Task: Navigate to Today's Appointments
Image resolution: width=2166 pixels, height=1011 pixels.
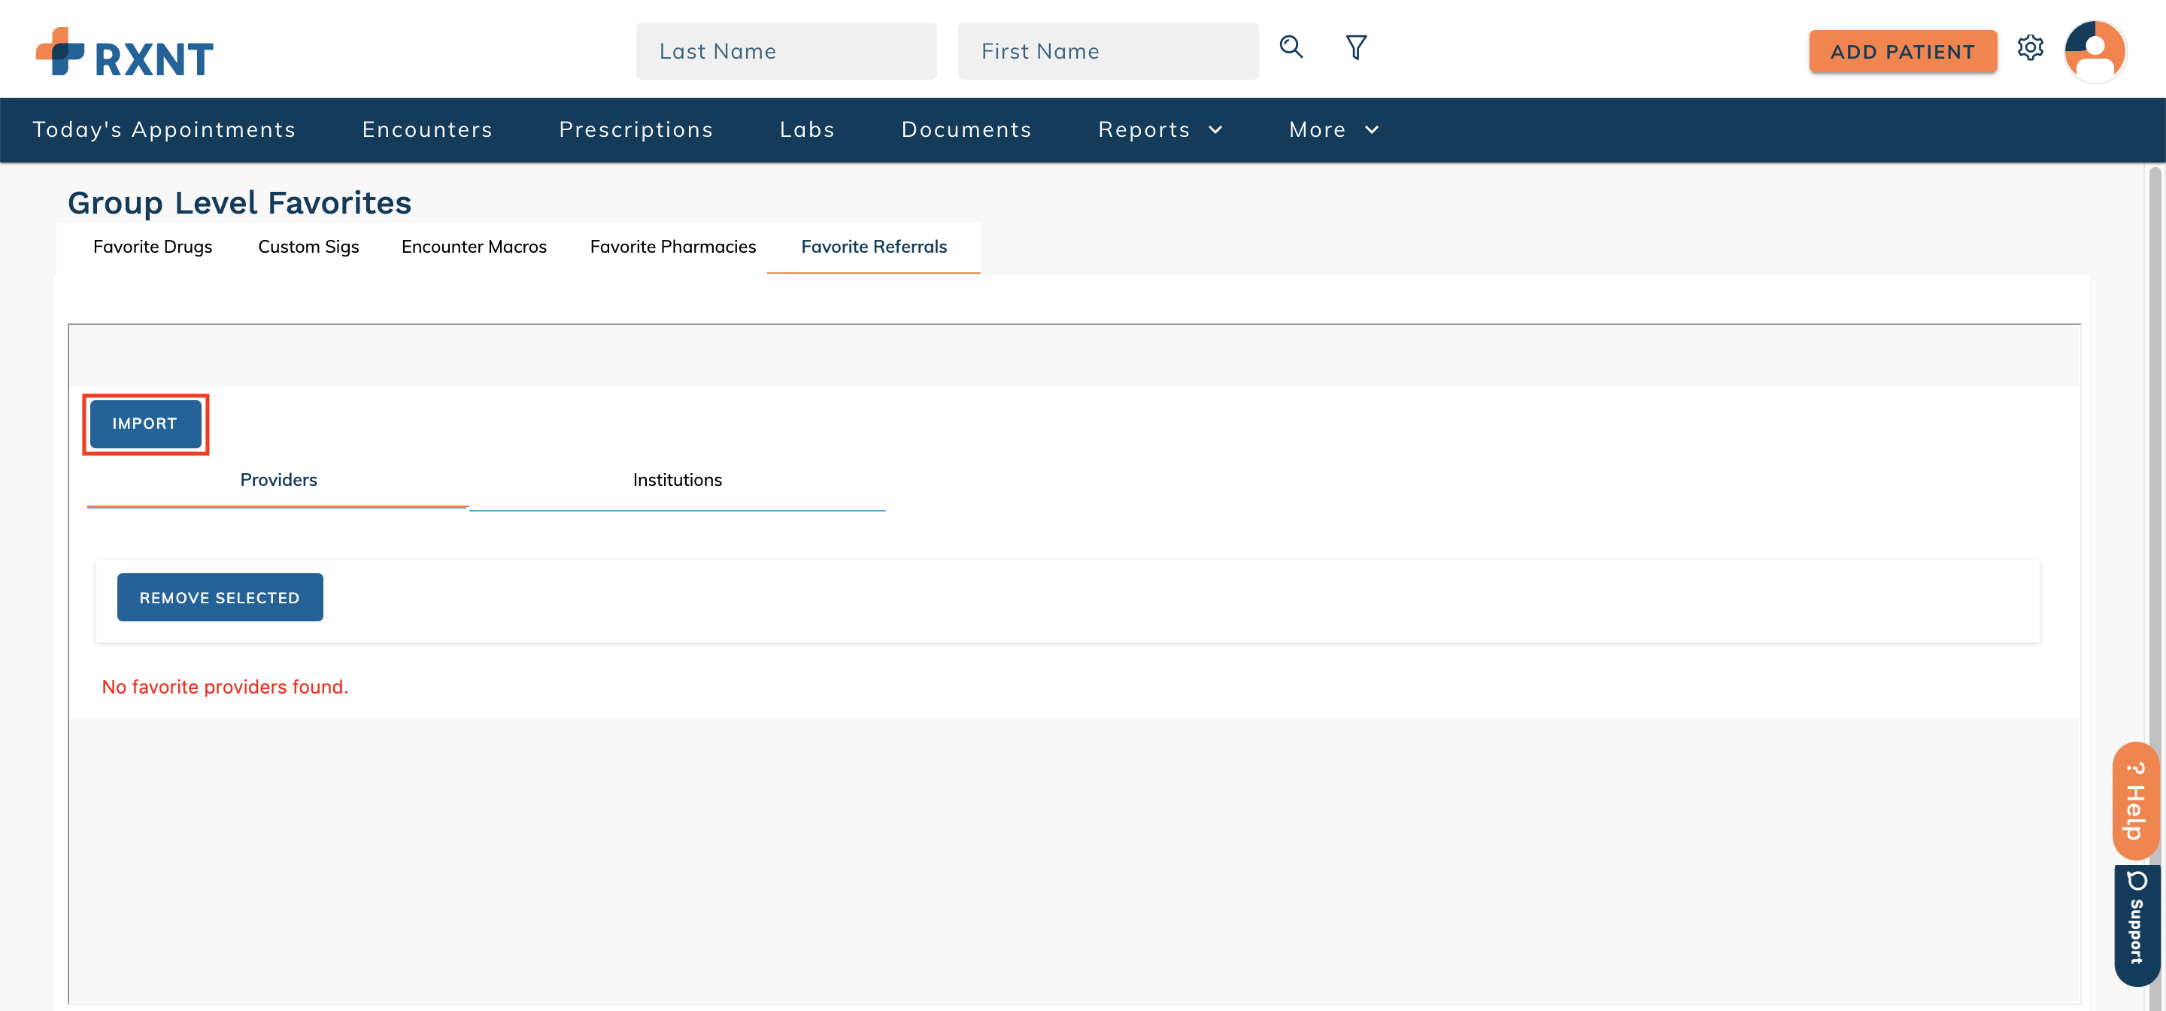Action: tap(164, 129)
